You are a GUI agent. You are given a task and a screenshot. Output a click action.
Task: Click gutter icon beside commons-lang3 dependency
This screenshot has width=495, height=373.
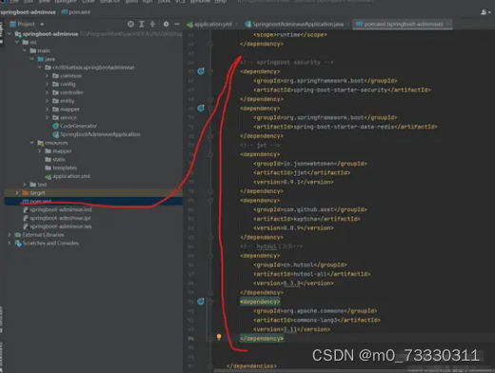coord(201,302)
